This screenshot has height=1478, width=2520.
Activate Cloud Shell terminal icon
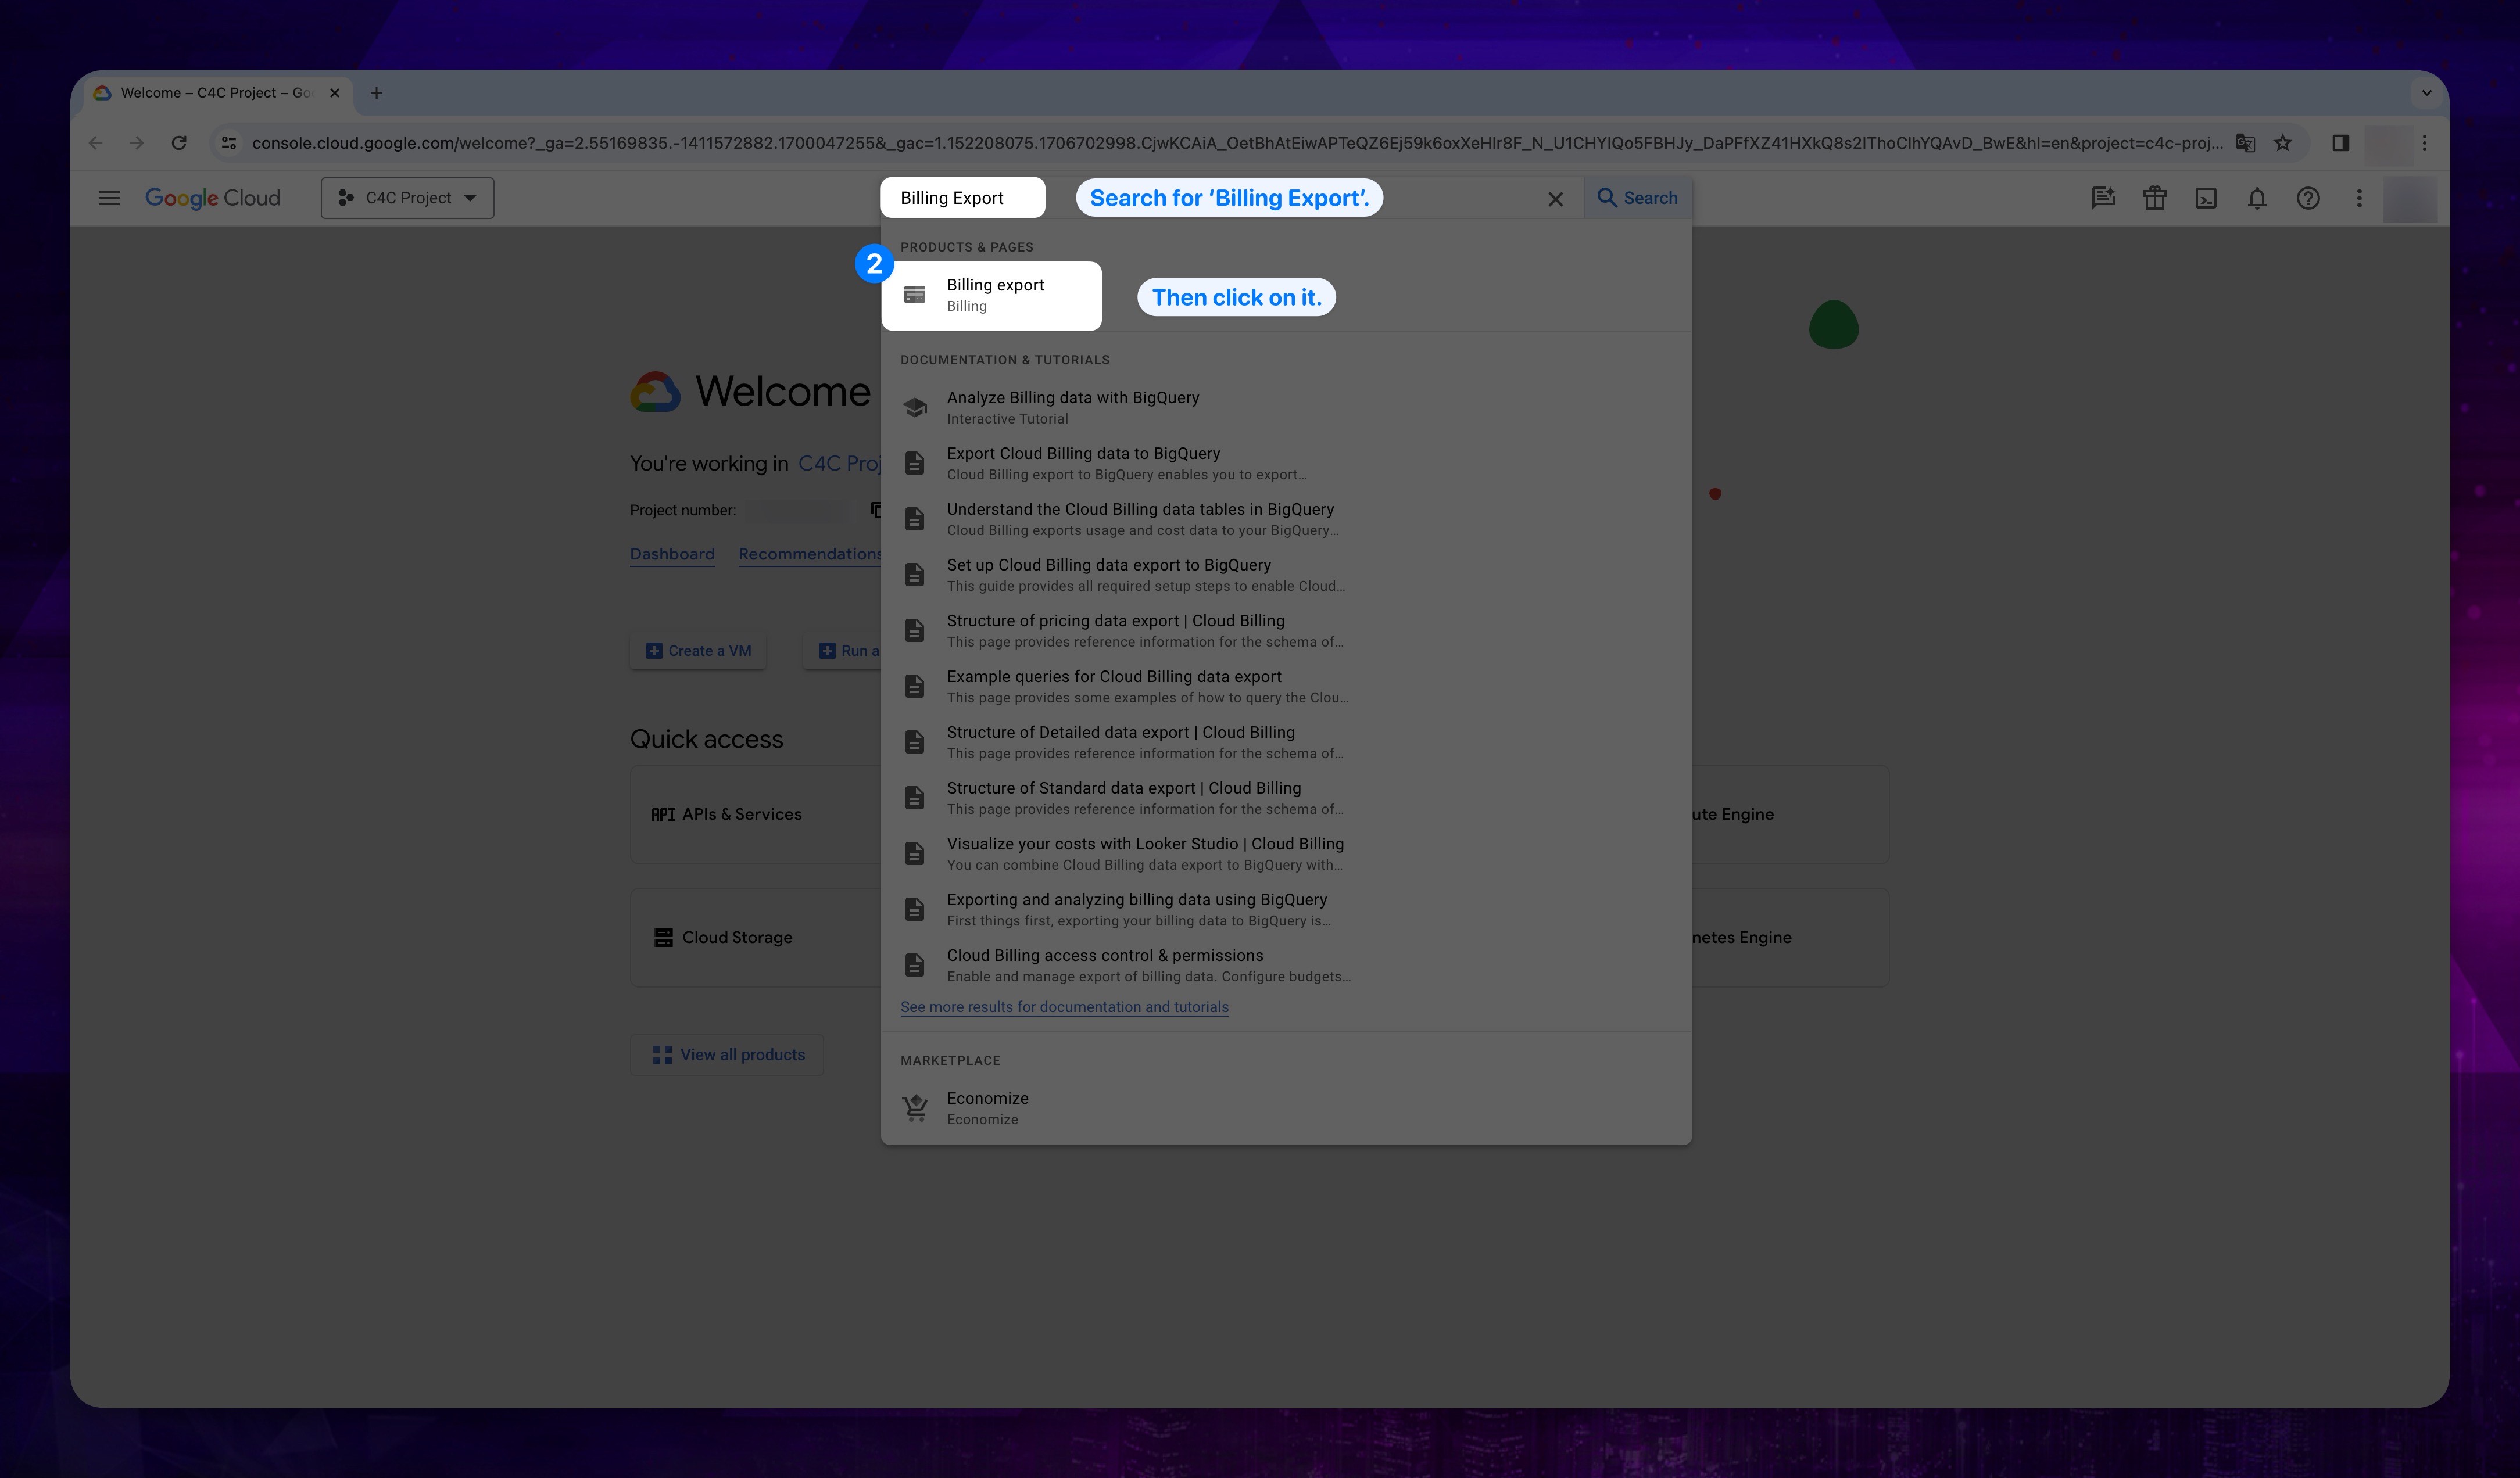point(2205,198)
